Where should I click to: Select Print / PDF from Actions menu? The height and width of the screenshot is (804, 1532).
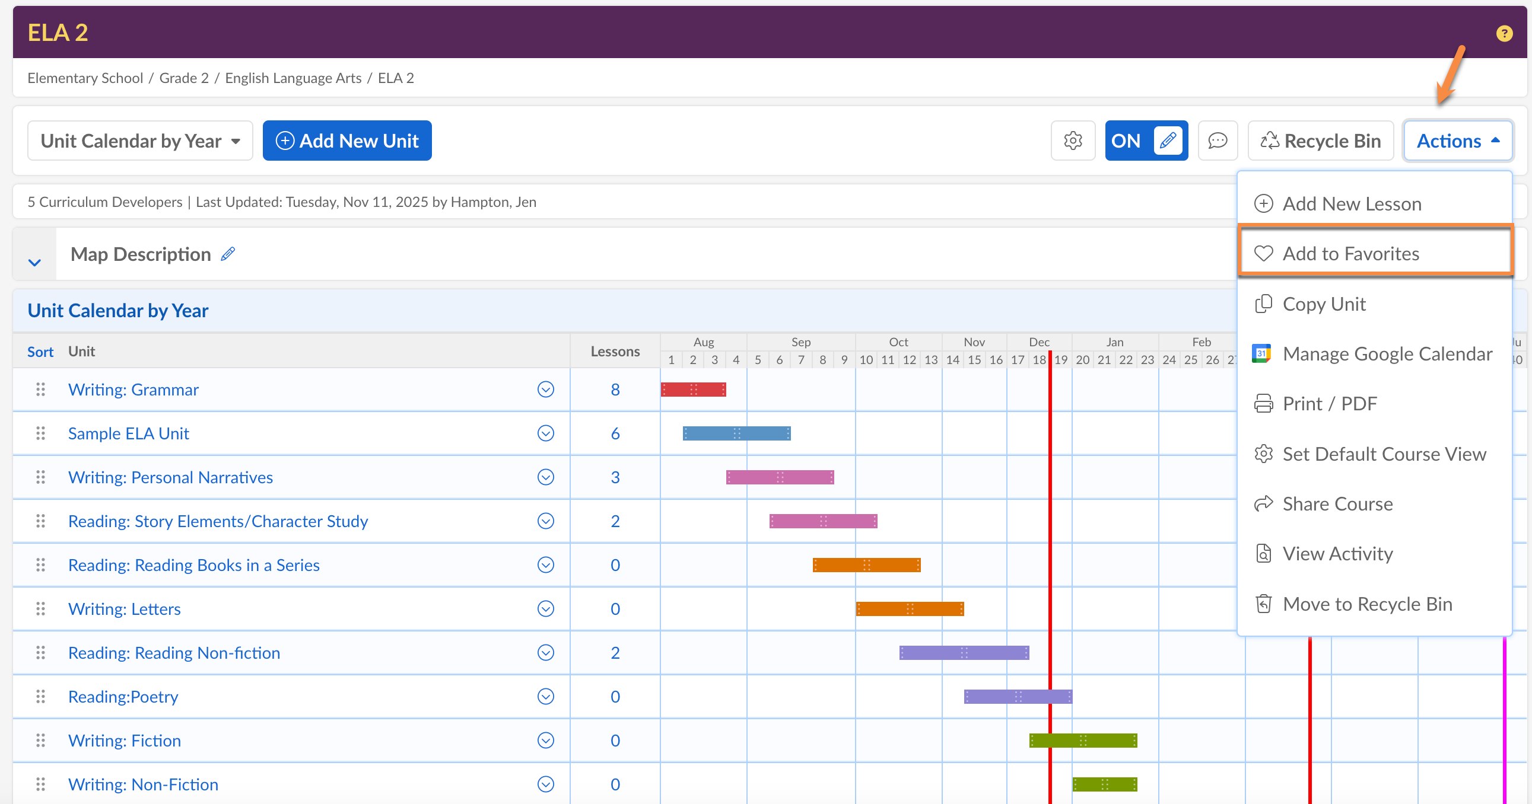coord(1329,404)
